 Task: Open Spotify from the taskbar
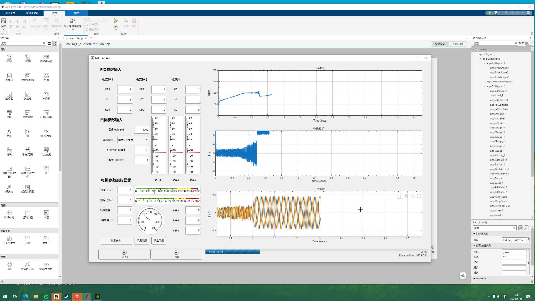click(x=46, y=297)
